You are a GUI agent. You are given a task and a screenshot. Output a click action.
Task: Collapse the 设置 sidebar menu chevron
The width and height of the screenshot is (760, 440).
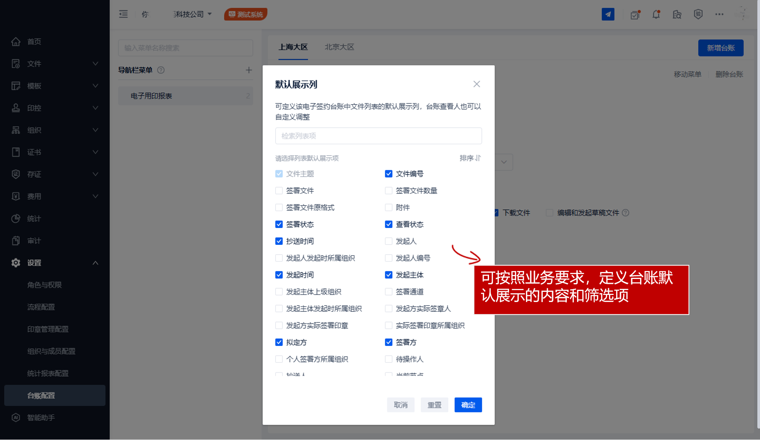(x=95, y=263)
